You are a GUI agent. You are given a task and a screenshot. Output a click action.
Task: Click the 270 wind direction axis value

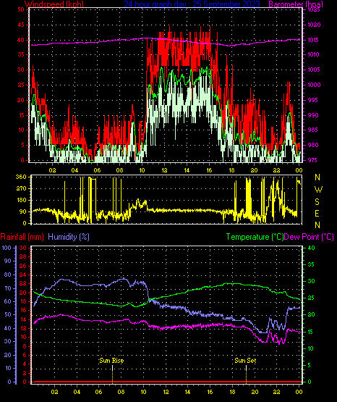pos(21,189)
